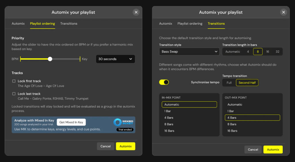Image resolution: width=295 pixels, height=162 pixels.
Task: Choose 1 Bar in-mix point
Action: (189, 111)
